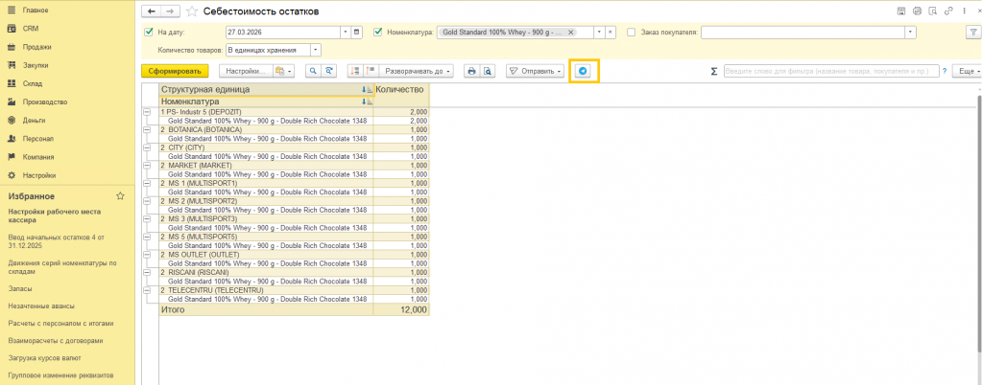Print the report with toolbar printer icon
Viewport: 982px width, 385px height.
[x=471, y=71]
